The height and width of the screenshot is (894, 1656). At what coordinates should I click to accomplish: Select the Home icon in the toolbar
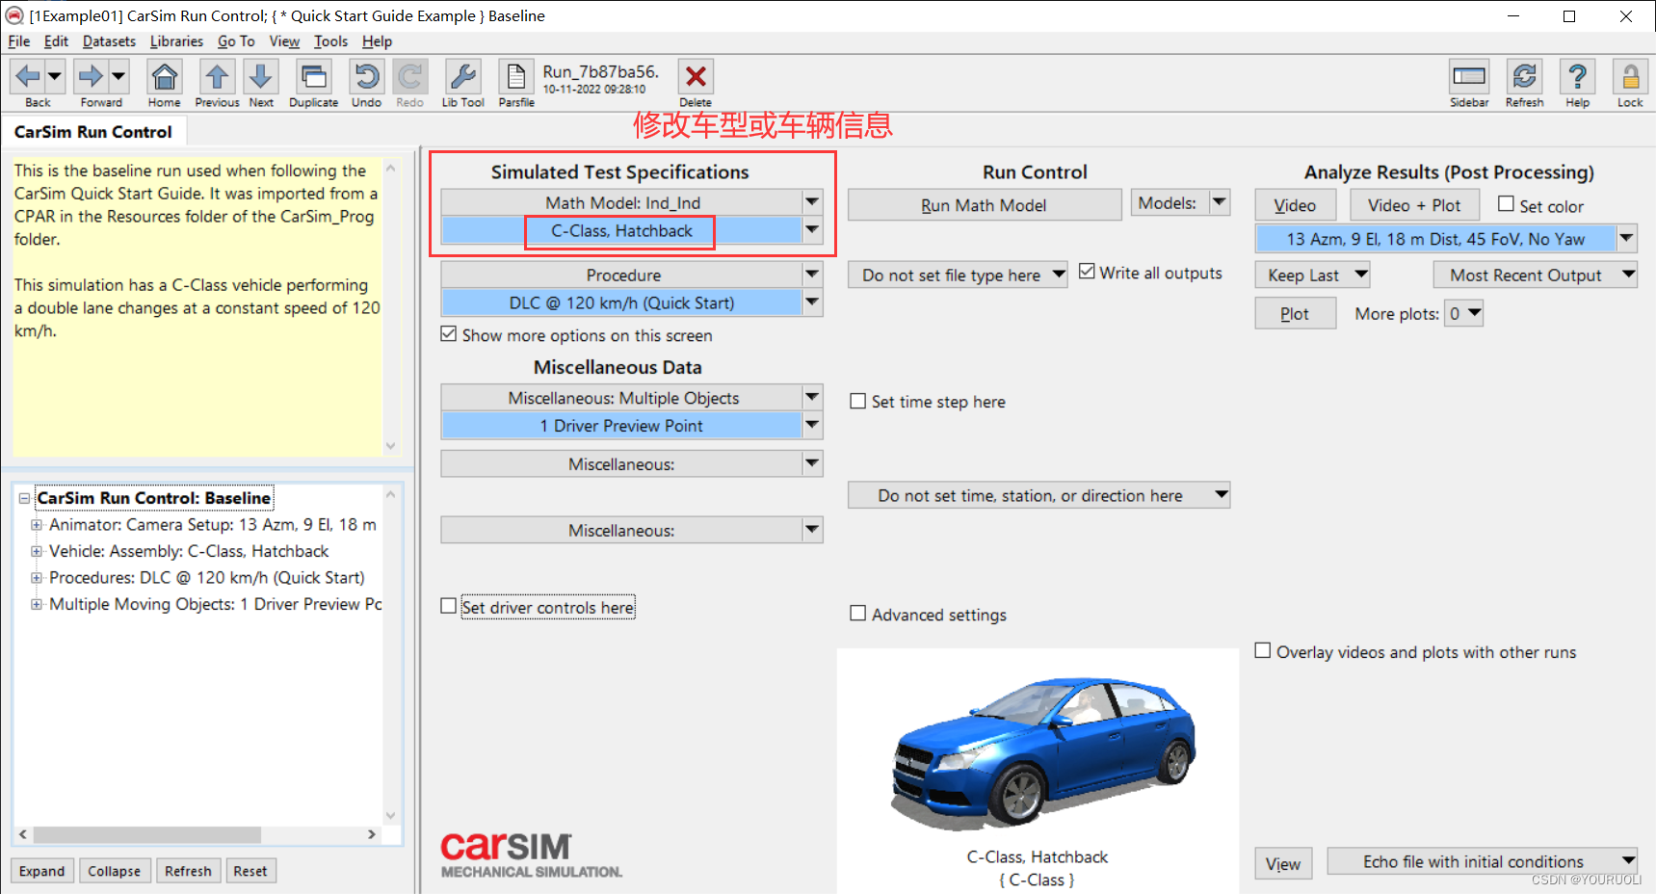(164, 77)
